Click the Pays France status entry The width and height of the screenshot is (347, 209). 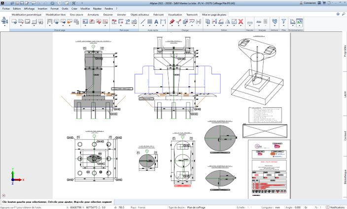(x=138, y=207)
